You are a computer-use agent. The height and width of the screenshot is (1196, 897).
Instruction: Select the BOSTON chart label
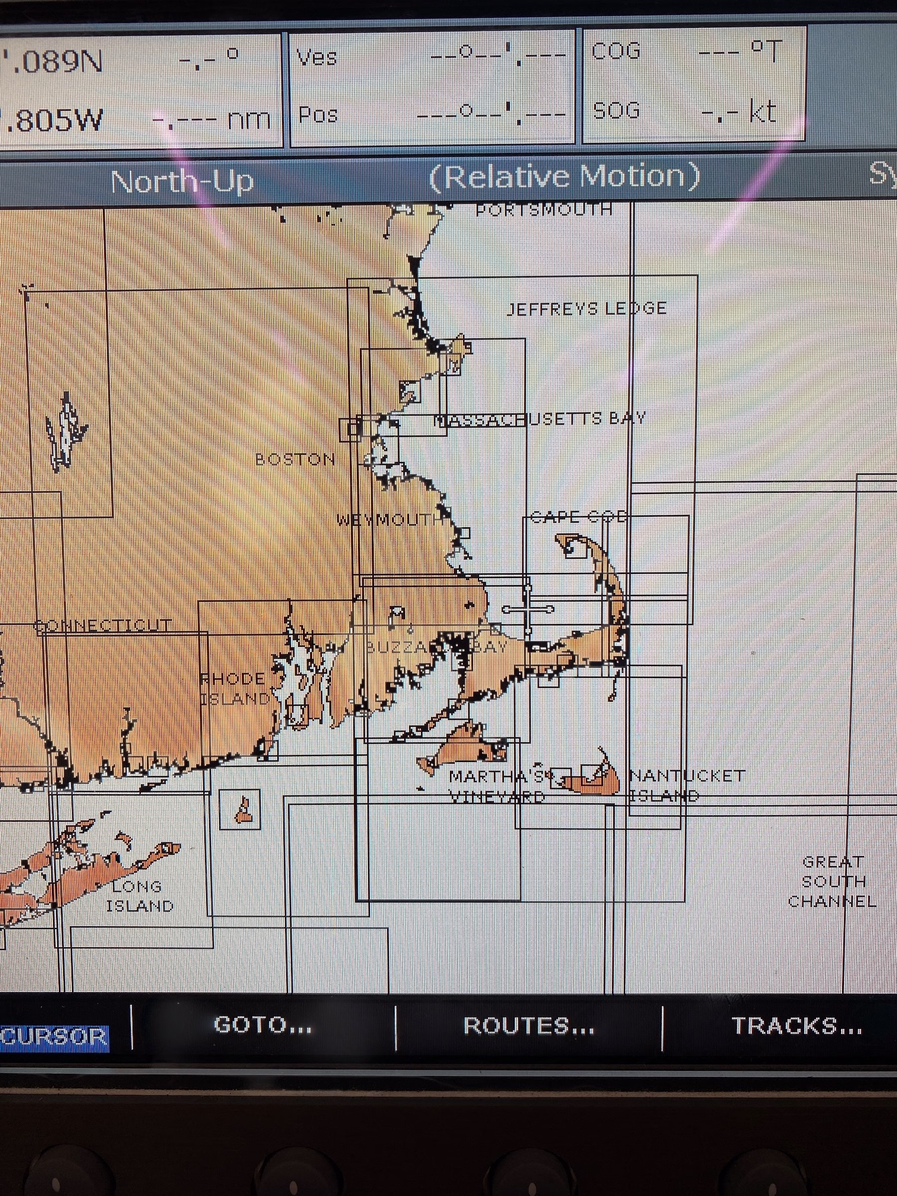295,459
